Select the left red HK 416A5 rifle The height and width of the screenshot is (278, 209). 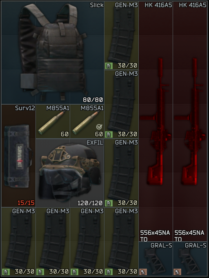[156, 121]
